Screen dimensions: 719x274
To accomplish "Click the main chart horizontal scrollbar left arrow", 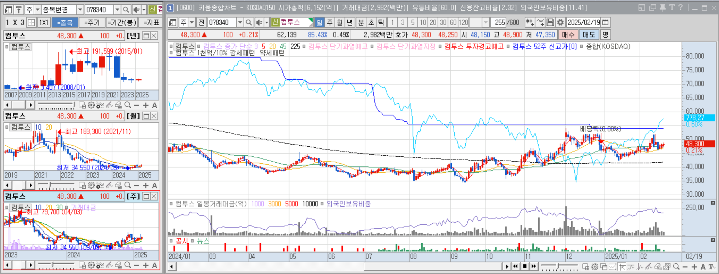I will [172, 266].
